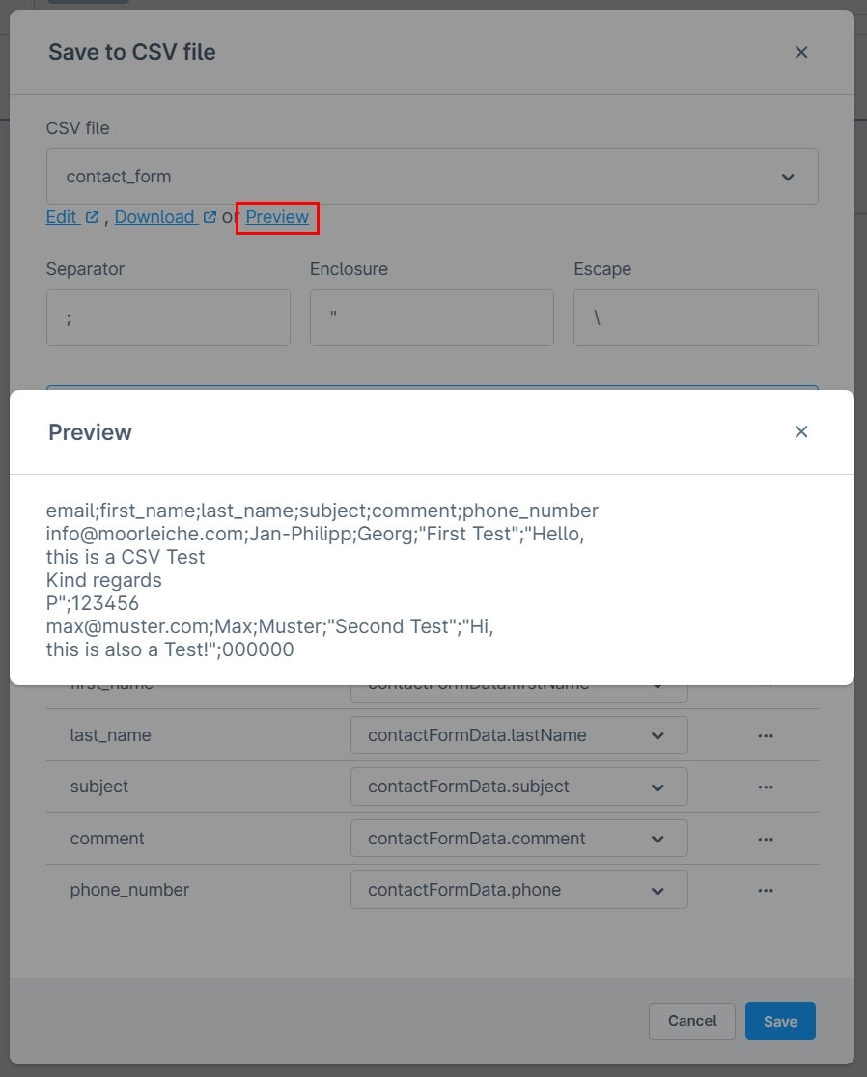Open the more options for phone_number row

(766, 890)
